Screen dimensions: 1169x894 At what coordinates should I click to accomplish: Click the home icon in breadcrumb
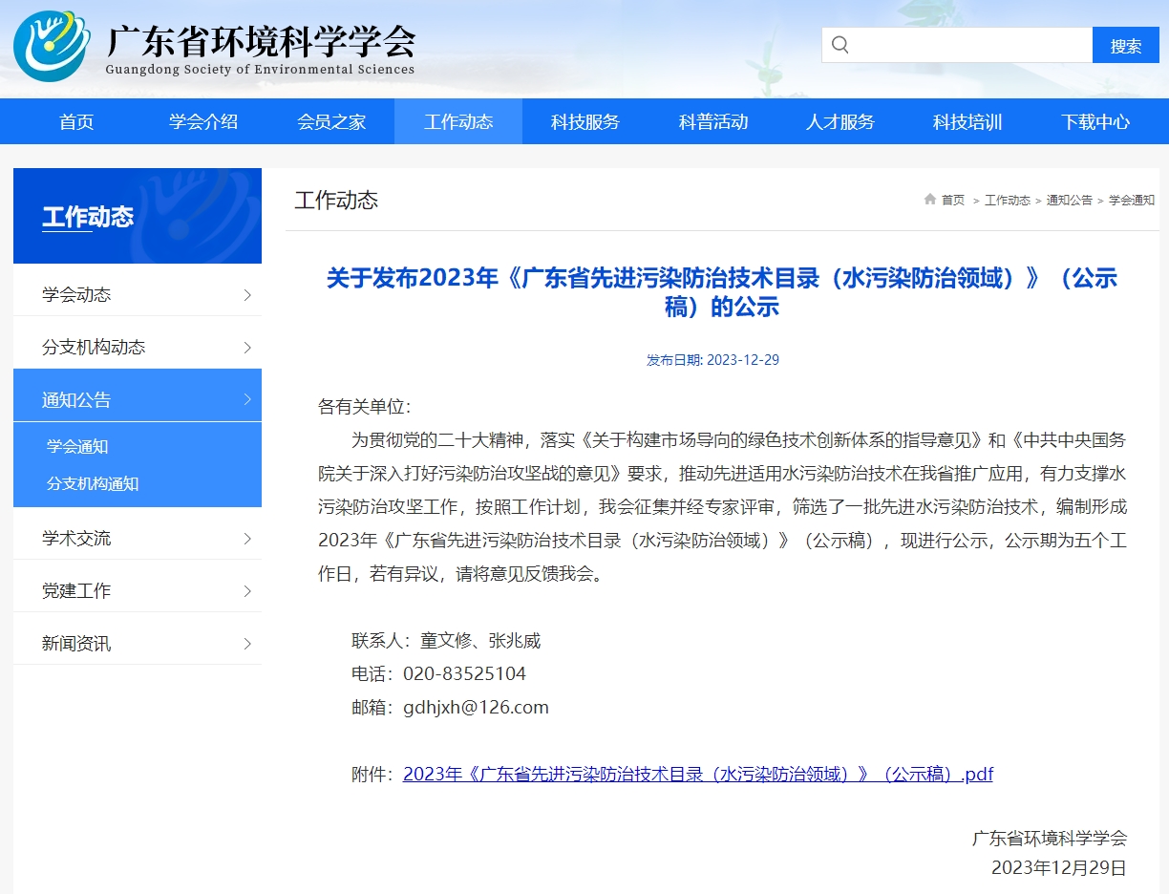tap(929, 200)
